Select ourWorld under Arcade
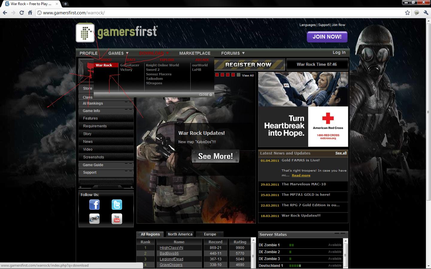The width and height of the screenshot is (431, 269). 200,65
